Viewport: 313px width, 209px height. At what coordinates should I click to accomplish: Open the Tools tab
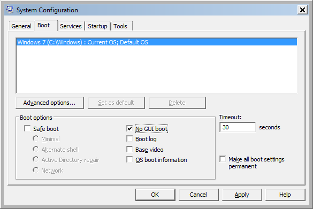[121, 26]
